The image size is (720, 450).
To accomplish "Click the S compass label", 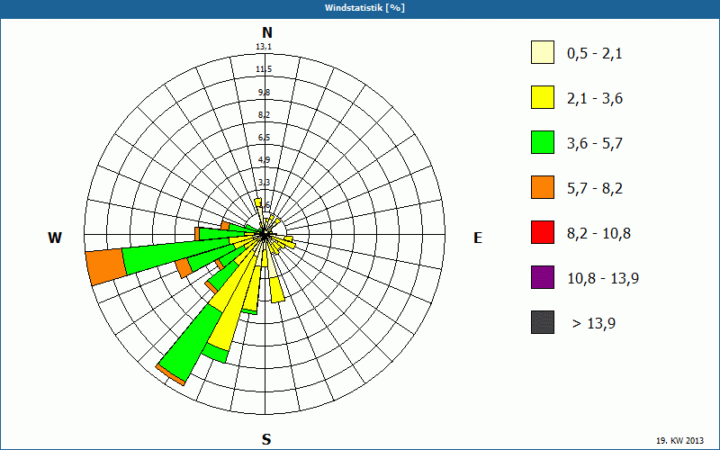I will pos(266,439).
